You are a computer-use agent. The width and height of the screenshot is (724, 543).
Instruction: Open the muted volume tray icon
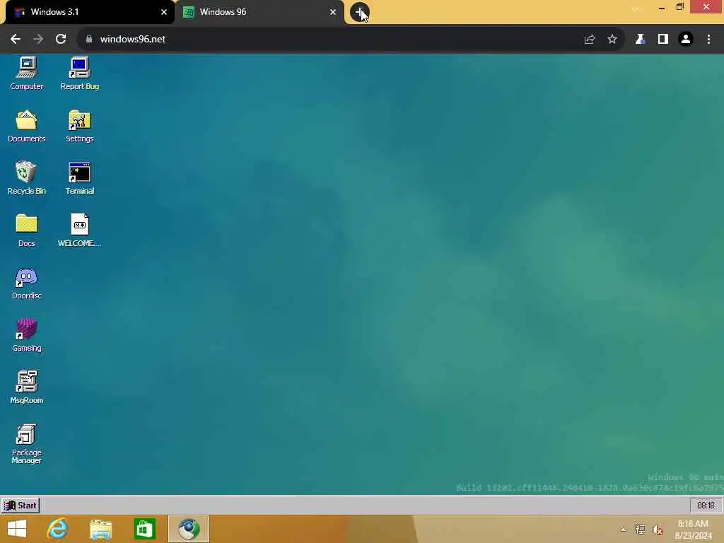point(657,530)
